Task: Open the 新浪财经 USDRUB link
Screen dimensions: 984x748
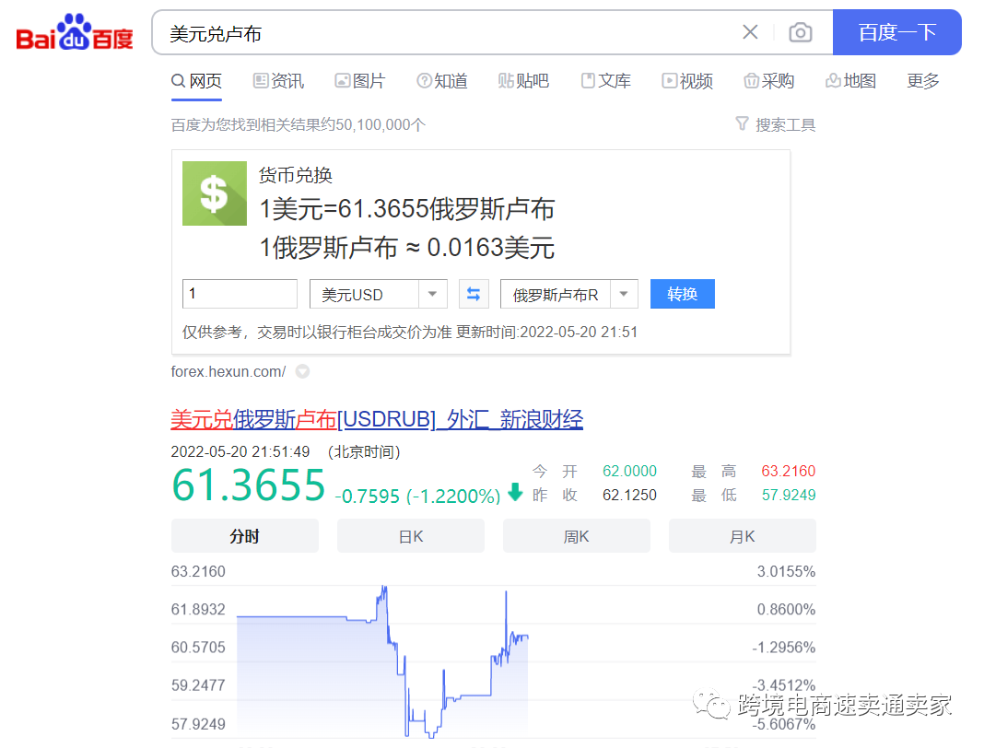Action: [x=377, y=419]
